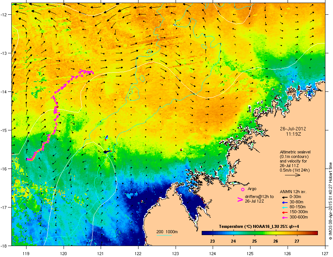Click the red 150-300m arrow legend icon
Screen dimensions: 333x257
click(285, 212)
